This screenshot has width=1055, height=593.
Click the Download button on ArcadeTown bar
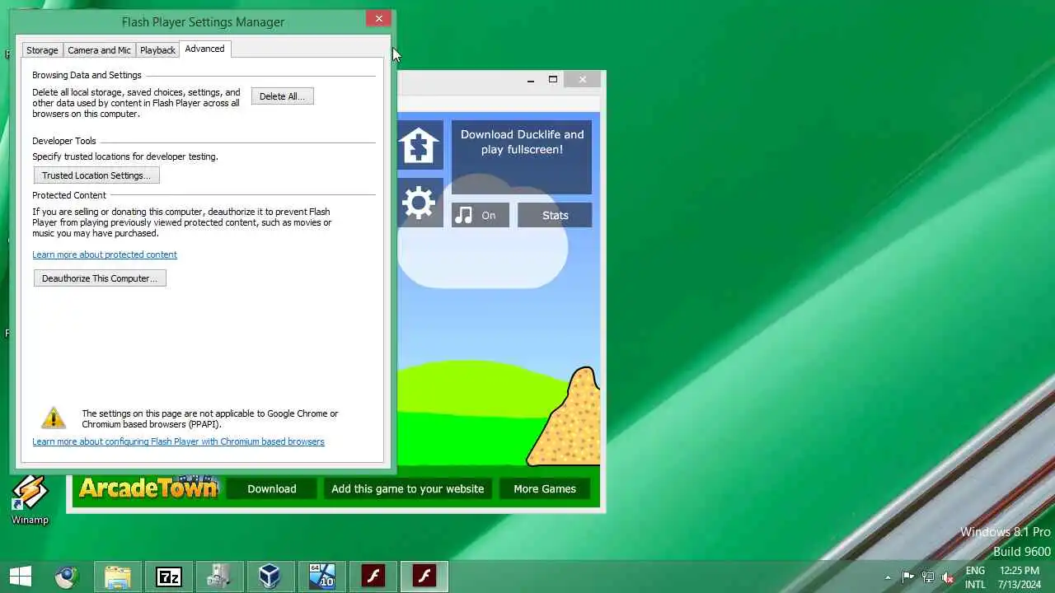coord(271,488)
